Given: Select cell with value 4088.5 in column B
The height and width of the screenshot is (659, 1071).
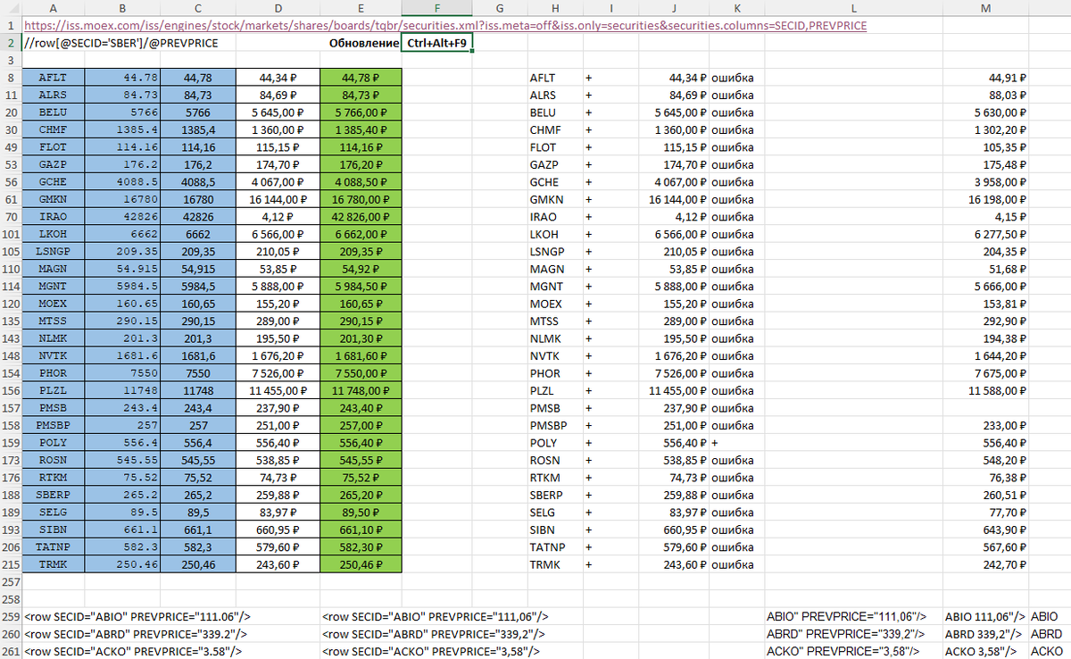Looking at the screenshot, I should (122, 183).
